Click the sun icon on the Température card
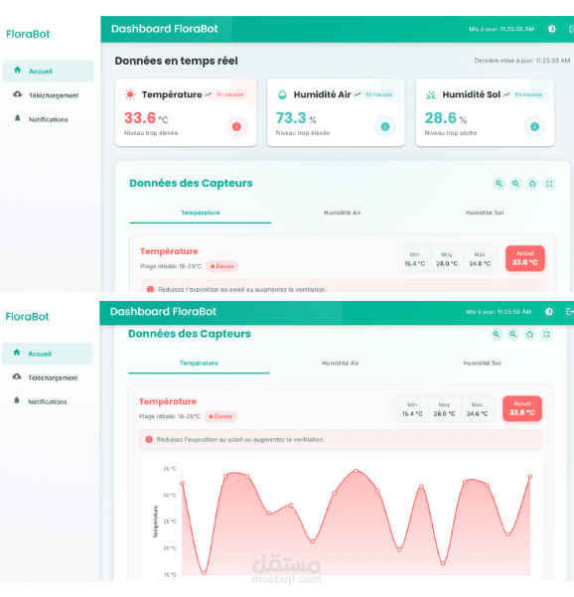This screenshot has height=597, width=574. pyautogui.click(x=130, y=94)
